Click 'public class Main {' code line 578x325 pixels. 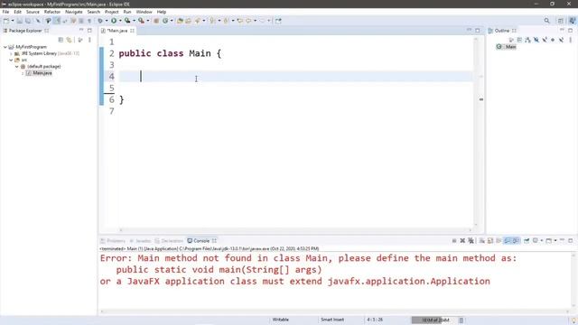[170, 53]
